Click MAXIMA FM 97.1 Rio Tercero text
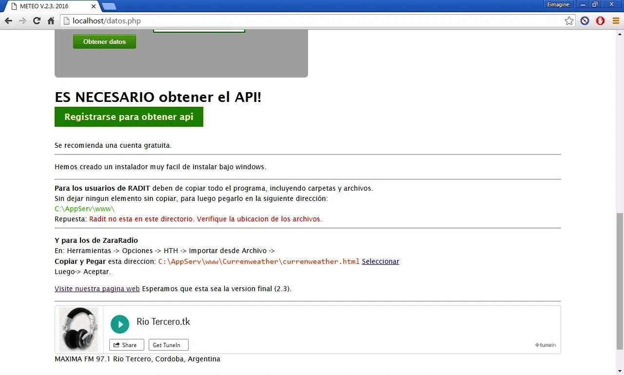 coord(137,359)
